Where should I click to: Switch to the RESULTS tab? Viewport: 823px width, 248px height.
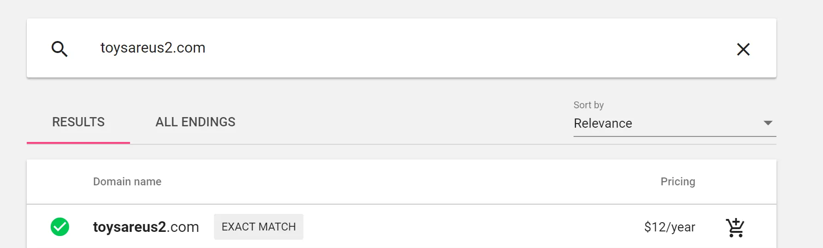pyautogui.click(x=78, y=122)
